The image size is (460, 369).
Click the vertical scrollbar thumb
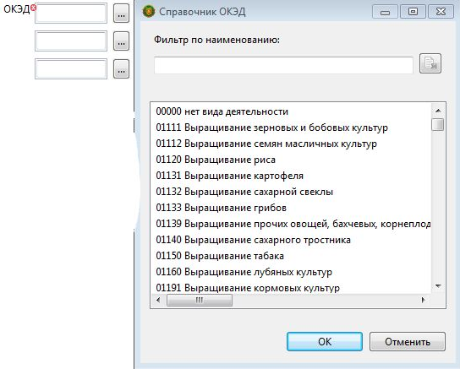coord(438,124)
